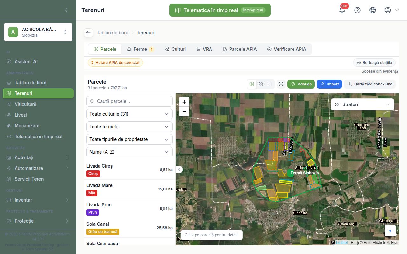Expand the Automatizare submenu

(x=38, y=168)
